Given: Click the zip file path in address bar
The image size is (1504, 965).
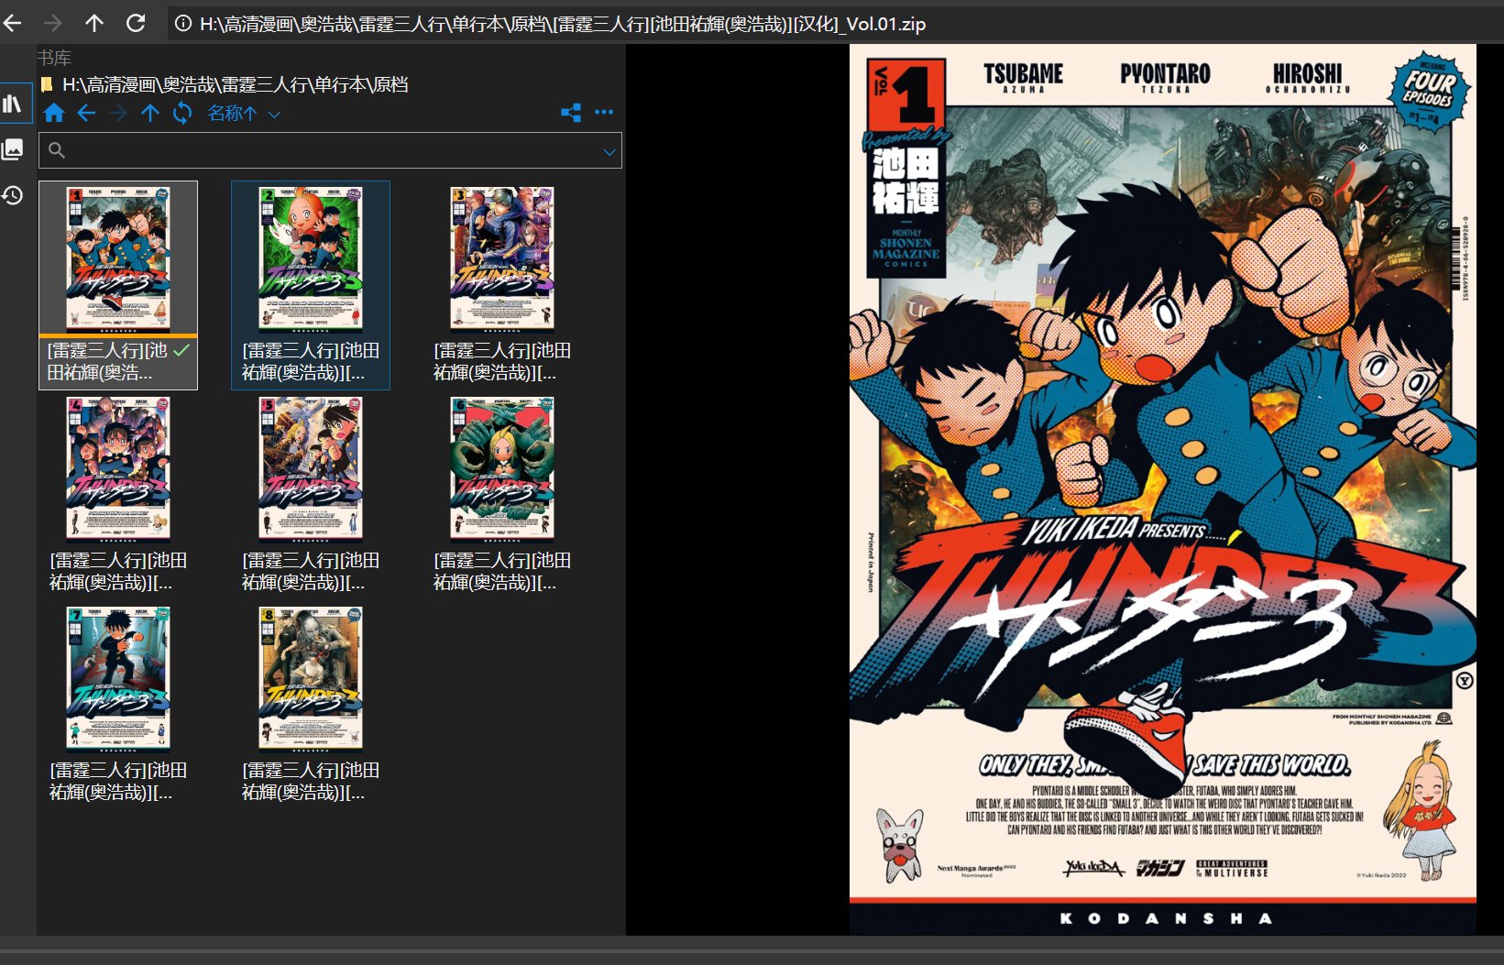Looking at the screenshot, I should (x=563, y=24).
